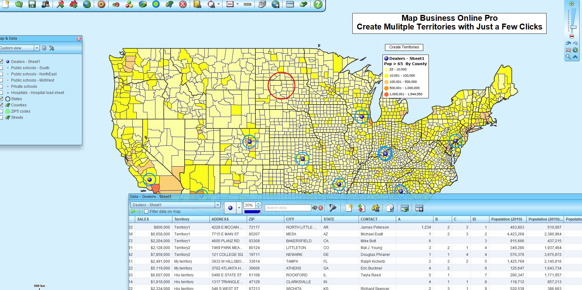Viewport: 582px width, 290px height.
Task: Enable the Public schools - NorthEast layer checkbox
Action: coord(2,74)
